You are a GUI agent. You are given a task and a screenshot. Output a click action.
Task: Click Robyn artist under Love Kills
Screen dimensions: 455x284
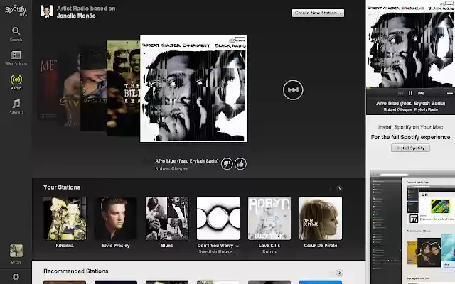(269, 251)
